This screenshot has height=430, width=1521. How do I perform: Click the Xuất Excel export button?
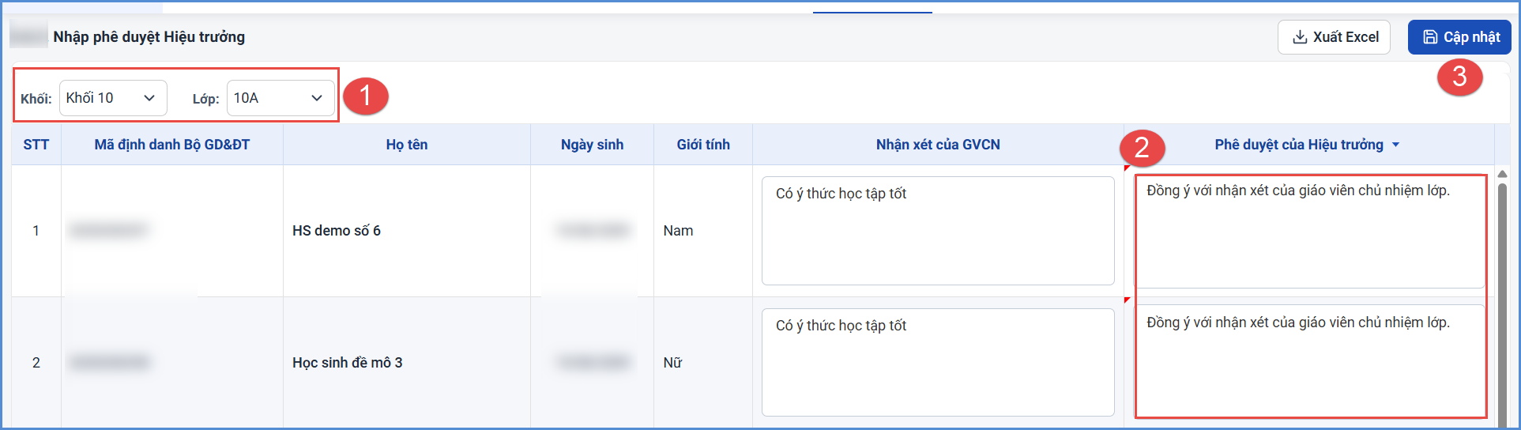point(1334,37)
